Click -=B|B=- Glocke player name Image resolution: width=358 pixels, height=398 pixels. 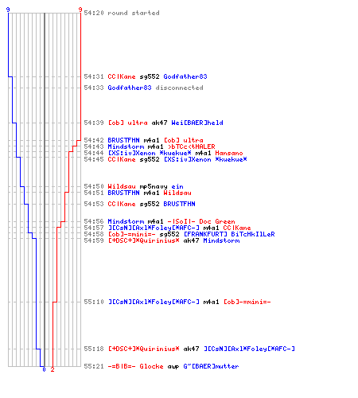click(x=135, y=366)
